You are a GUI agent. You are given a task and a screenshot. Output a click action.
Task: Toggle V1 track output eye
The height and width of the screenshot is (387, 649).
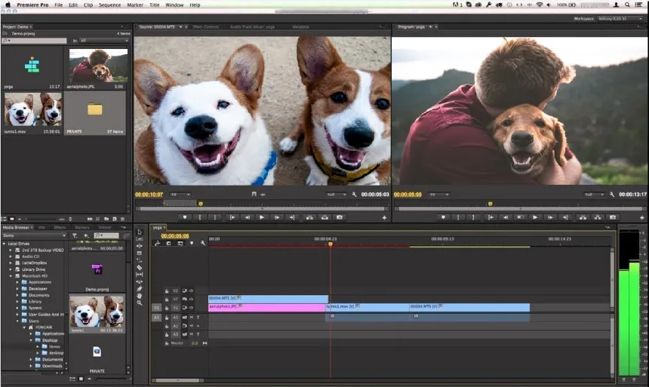[x=191, y=308]
